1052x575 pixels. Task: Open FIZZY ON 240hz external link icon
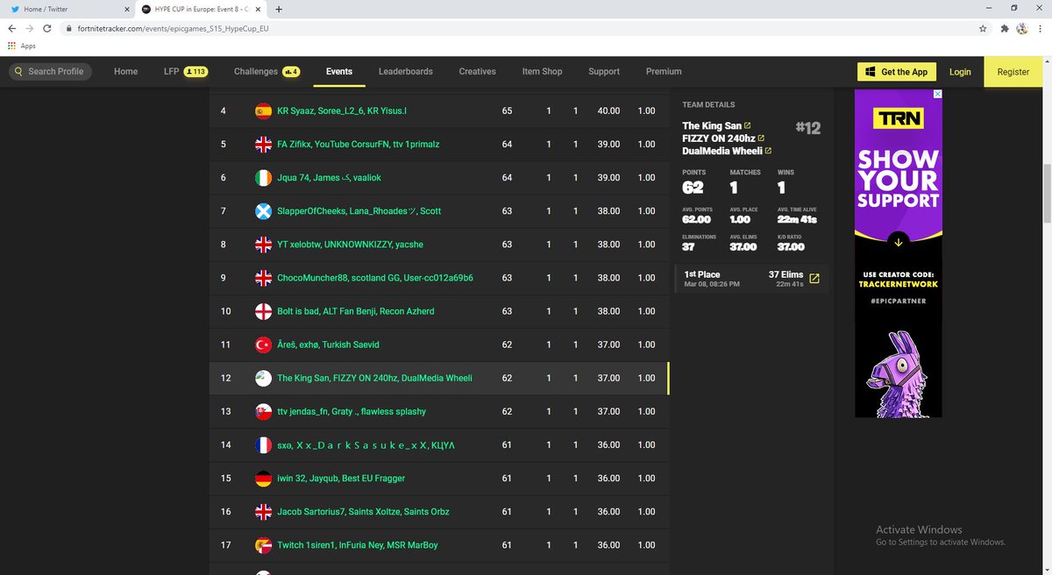pos(761,138)
